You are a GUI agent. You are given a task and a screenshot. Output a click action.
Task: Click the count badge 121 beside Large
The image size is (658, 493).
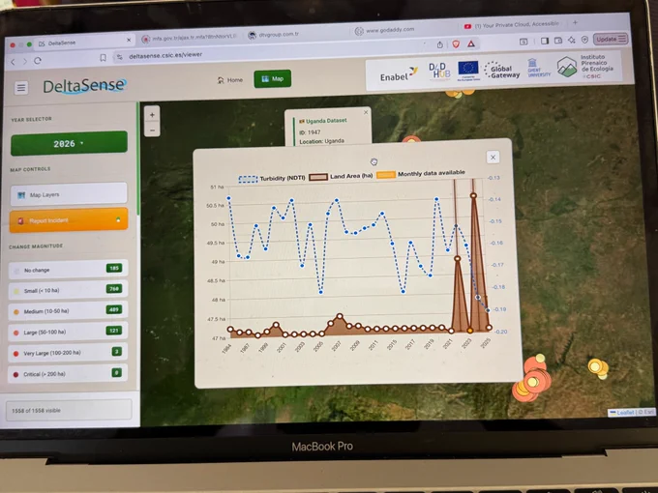coord(114,331)
